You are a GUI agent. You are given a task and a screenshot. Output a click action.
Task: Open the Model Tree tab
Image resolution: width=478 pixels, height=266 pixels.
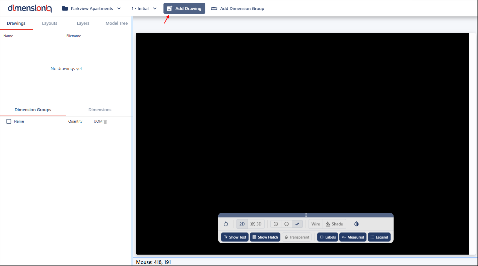[x=116, y=23]
